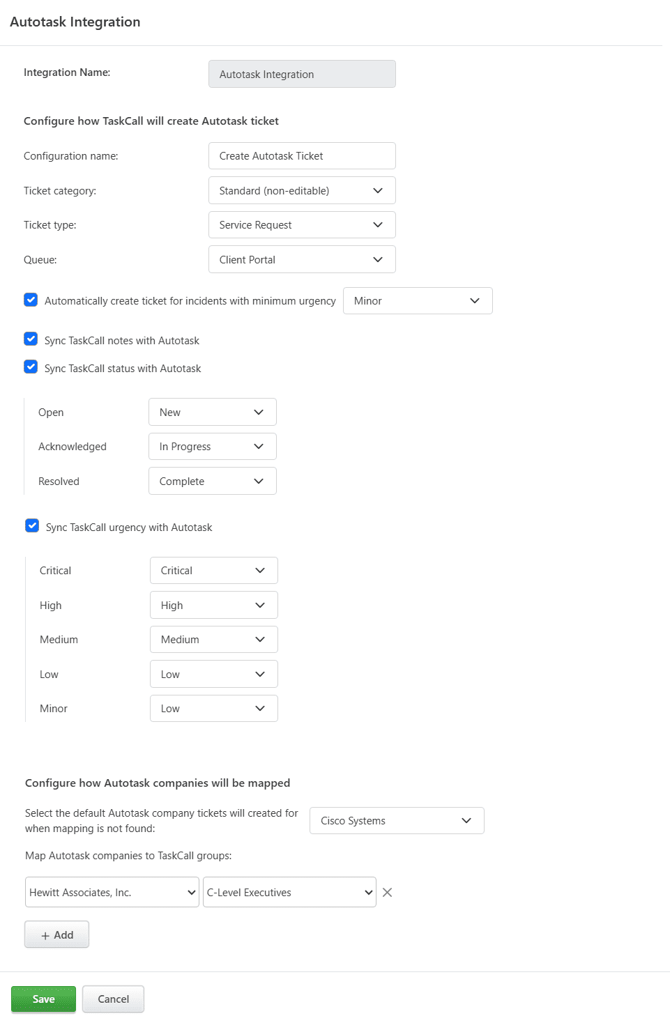Click the 'Ticket category:' label

click(60, 190)
